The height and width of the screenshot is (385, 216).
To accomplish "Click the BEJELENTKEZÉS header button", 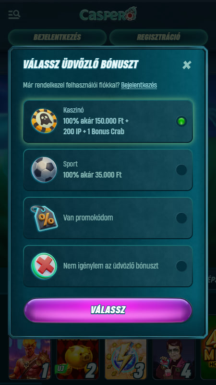I will [x=57, y=37].
